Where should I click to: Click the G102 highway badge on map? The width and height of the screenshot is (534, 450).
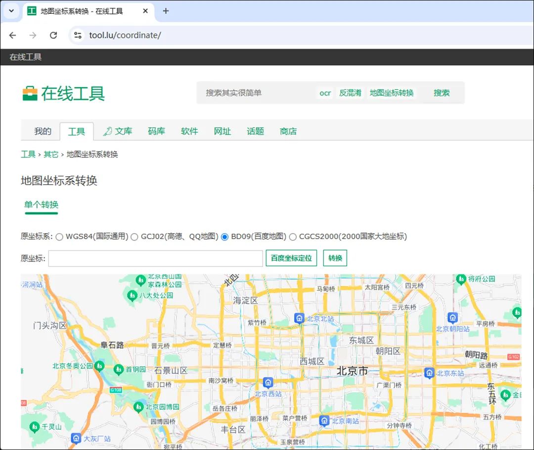514,357
